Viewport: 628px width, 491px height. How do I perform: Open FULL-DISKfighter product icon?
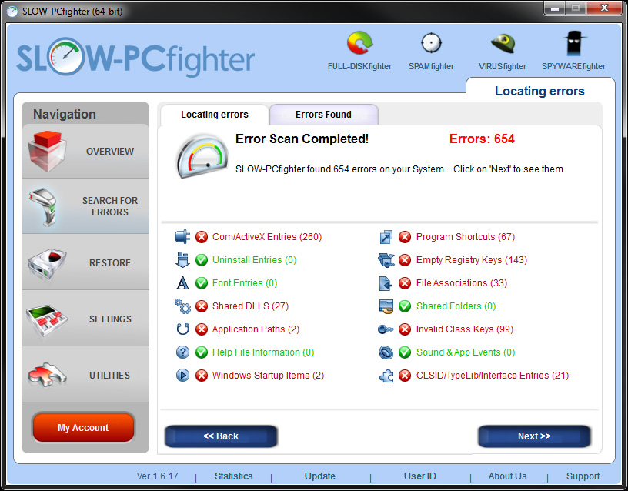point(359,43)
